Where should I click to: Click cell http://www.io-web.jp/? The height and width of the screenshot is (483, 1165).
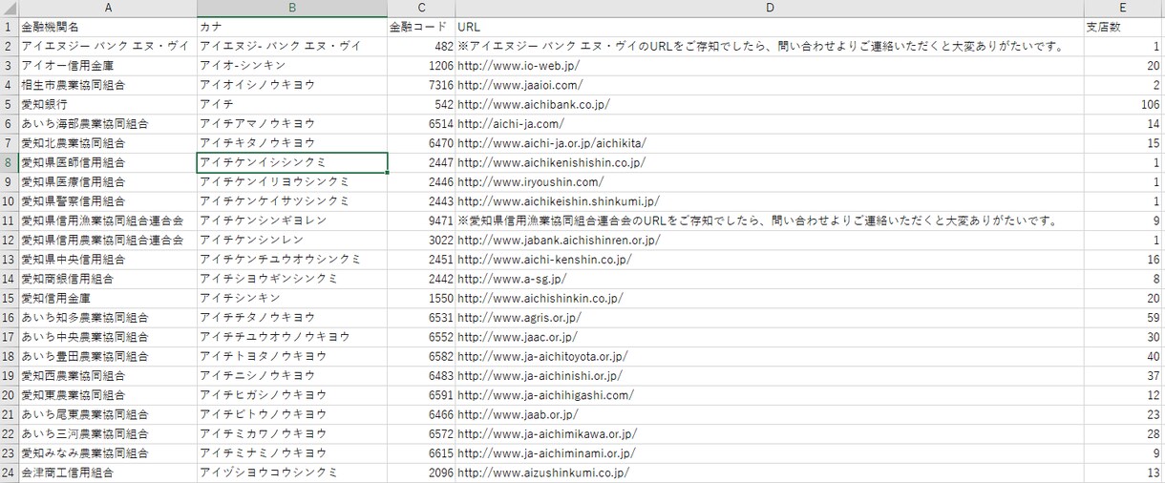[x=770, y=66]
